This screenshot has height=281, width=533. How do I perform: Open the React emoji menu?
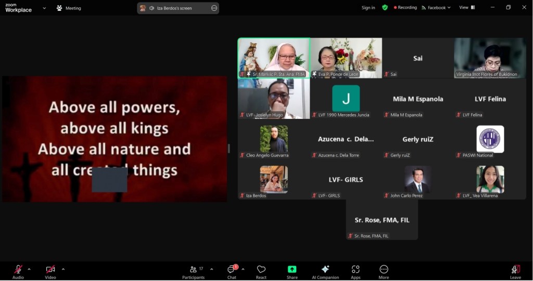pos(261,271)
